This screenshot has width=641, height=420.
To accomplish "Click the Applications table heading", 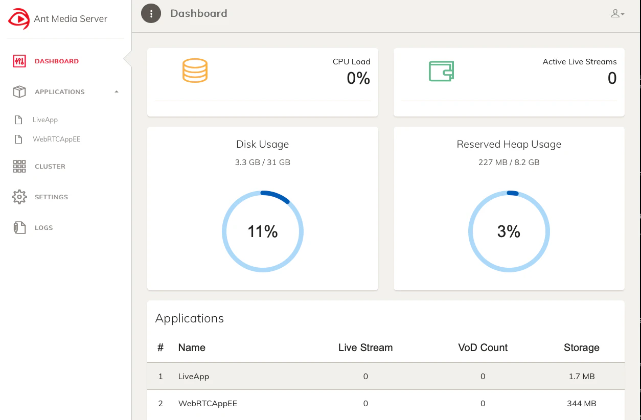I will point(190,318).
